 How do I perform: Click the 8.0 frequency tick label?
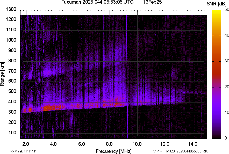(109, 144)
